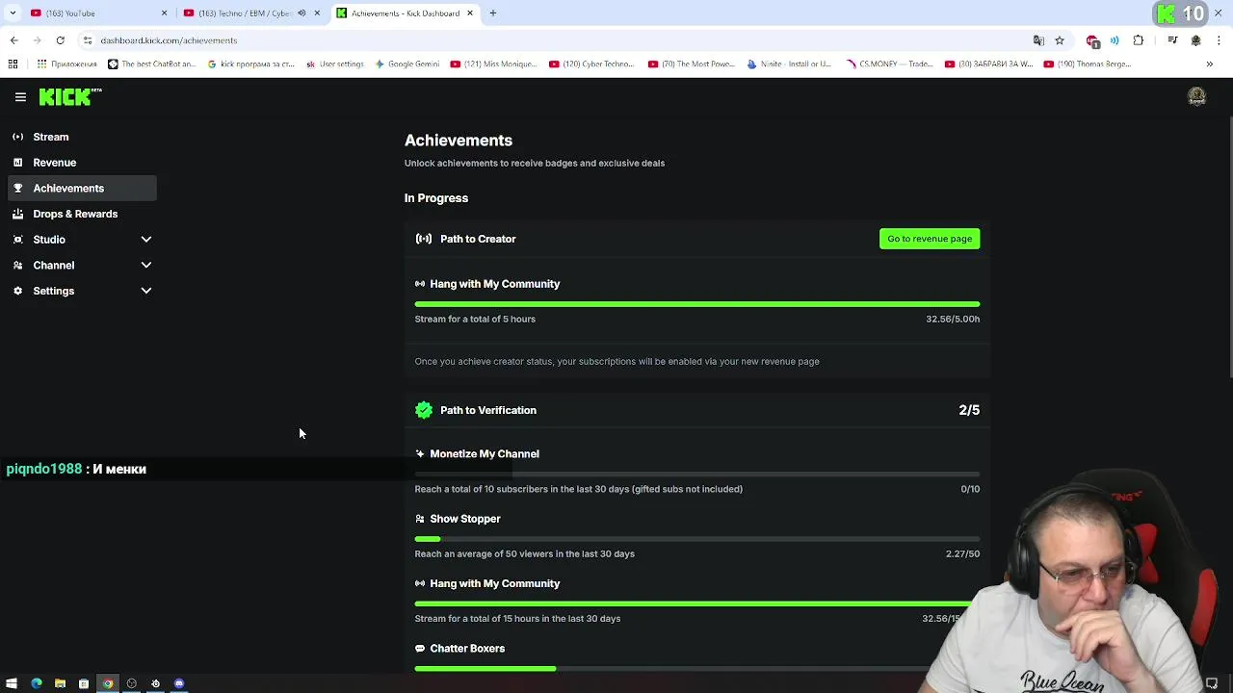
Task: Click the Studio sidebar item
Action: point(49,240)
